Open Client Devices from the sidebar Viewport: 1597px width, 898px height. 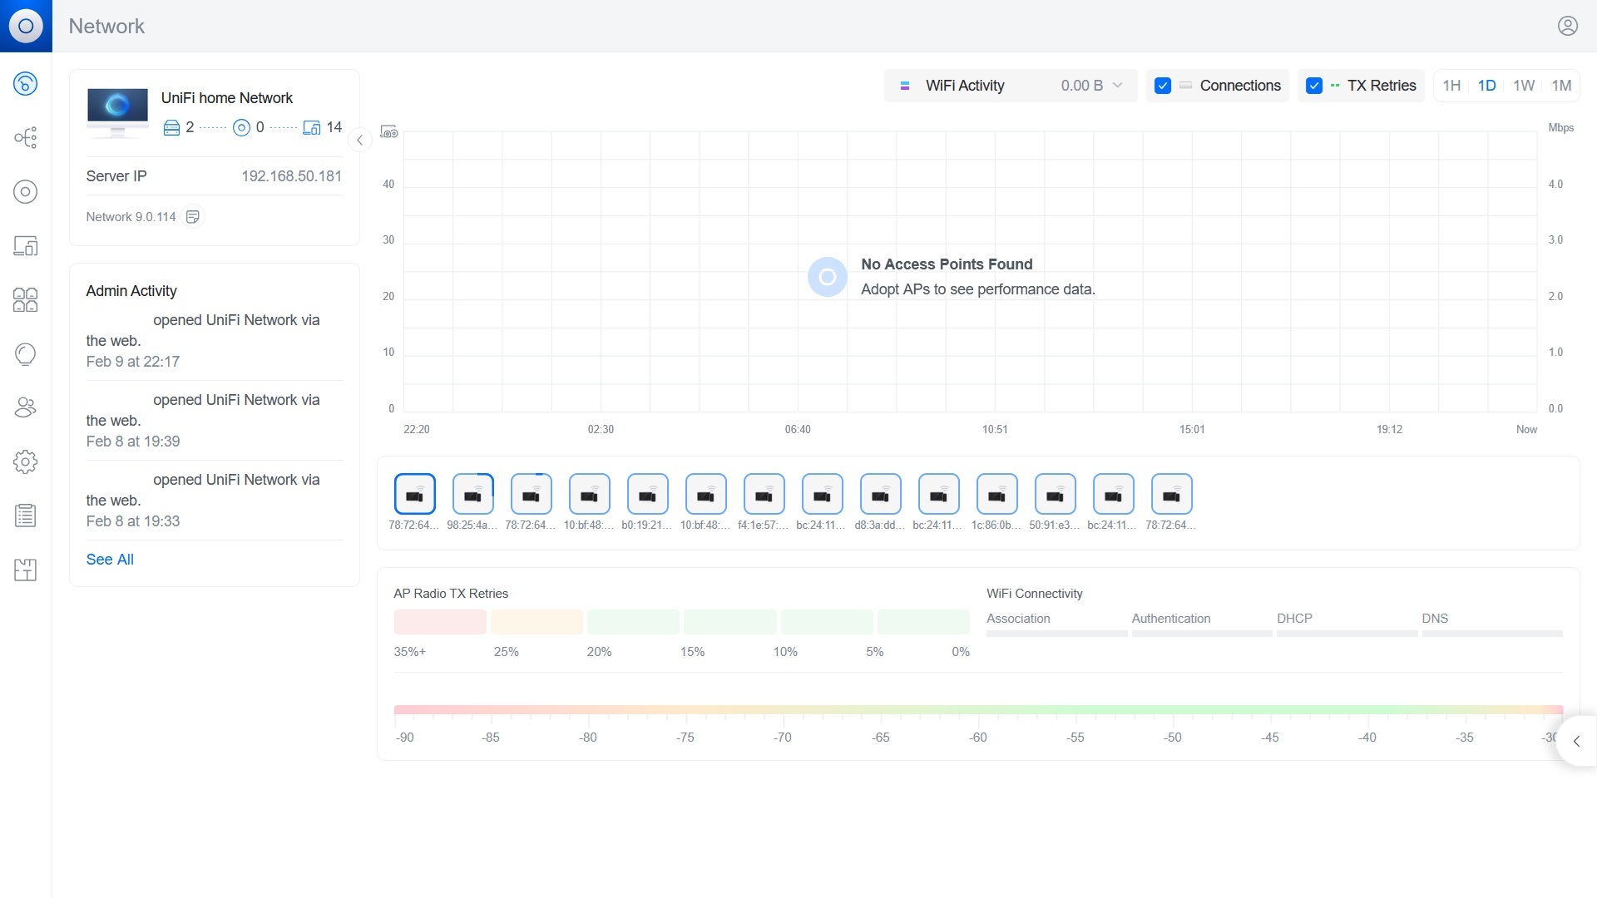(26, 245)
